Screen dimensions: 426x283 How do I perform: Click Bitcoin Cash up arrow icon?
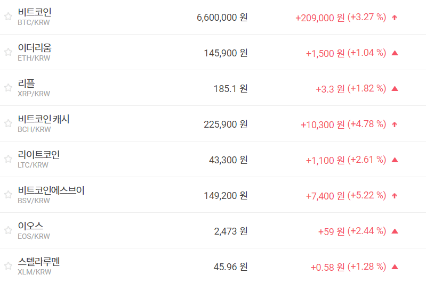(395, 124)
